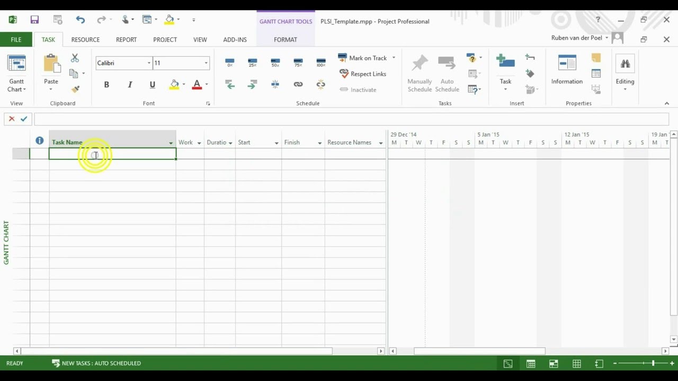Set task to 50% complete
The image size is (678, 381).
click(x=275, y=63)
